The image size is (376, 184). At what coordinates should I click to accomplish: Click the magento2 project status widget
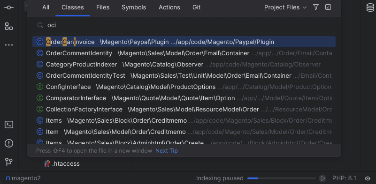[23, 178]
